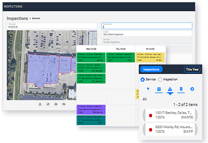Expand the Job Type Simple Inspection field
The height and width of the screenshot is (143, 208).
(x=147, y=41)
